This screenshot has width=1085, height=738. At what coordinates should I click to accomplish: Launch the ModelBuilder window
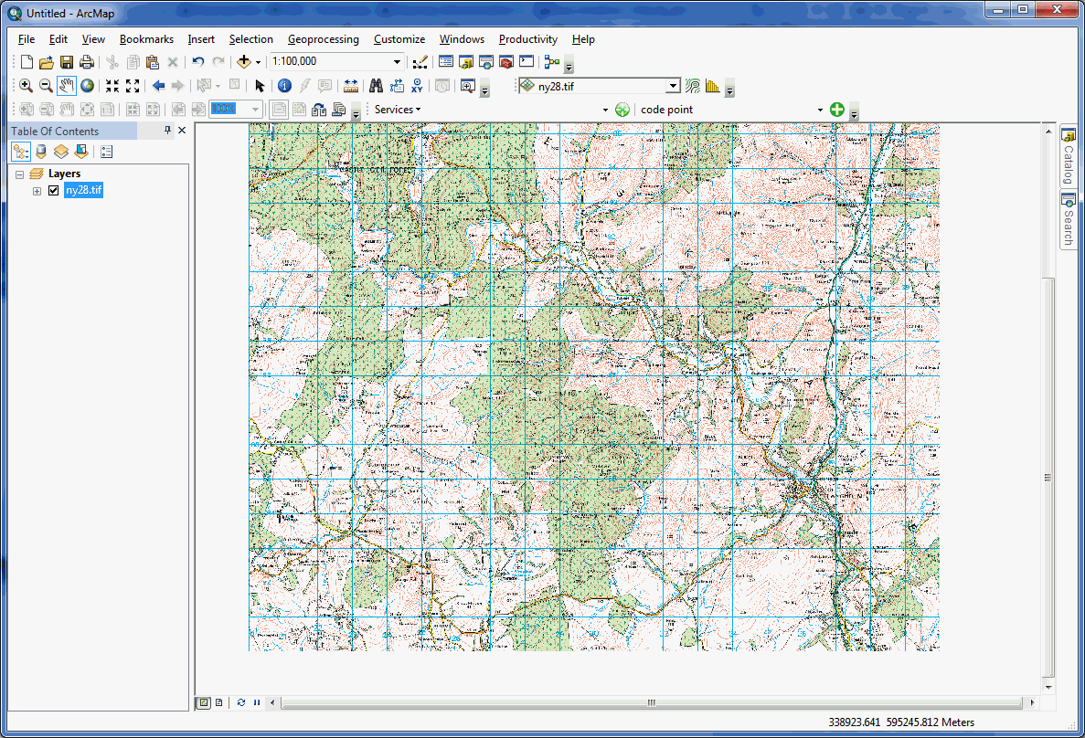551,62
